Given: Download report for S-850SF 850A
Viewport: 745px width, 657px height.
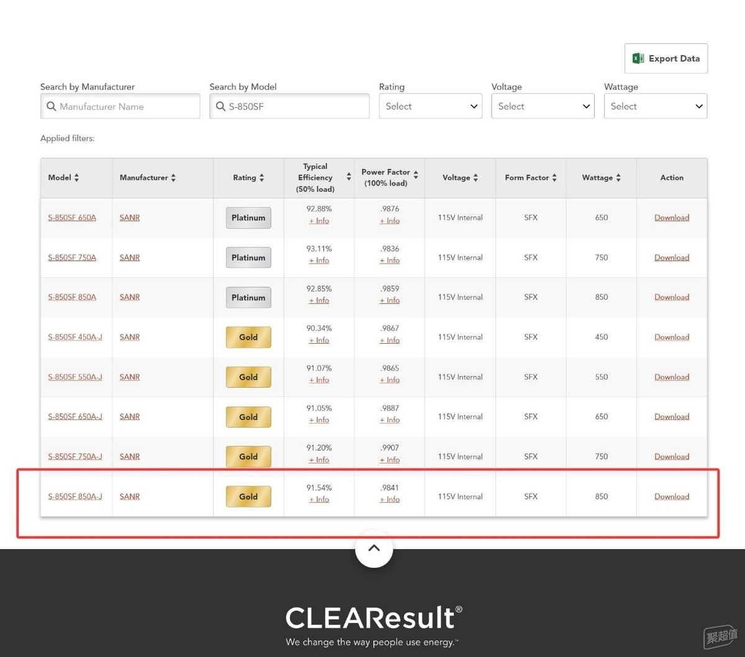Looking at the screenshot, I should point(672,297).
